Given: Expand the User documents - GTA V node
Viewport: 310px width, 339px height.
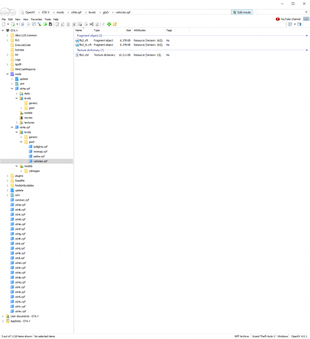Looking at the screenshot, I should click(3, 316).
